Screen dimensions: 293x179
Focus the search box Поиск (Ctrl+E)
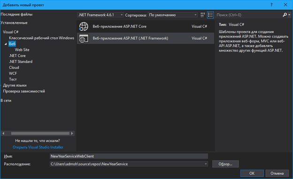tap(248, 15)
